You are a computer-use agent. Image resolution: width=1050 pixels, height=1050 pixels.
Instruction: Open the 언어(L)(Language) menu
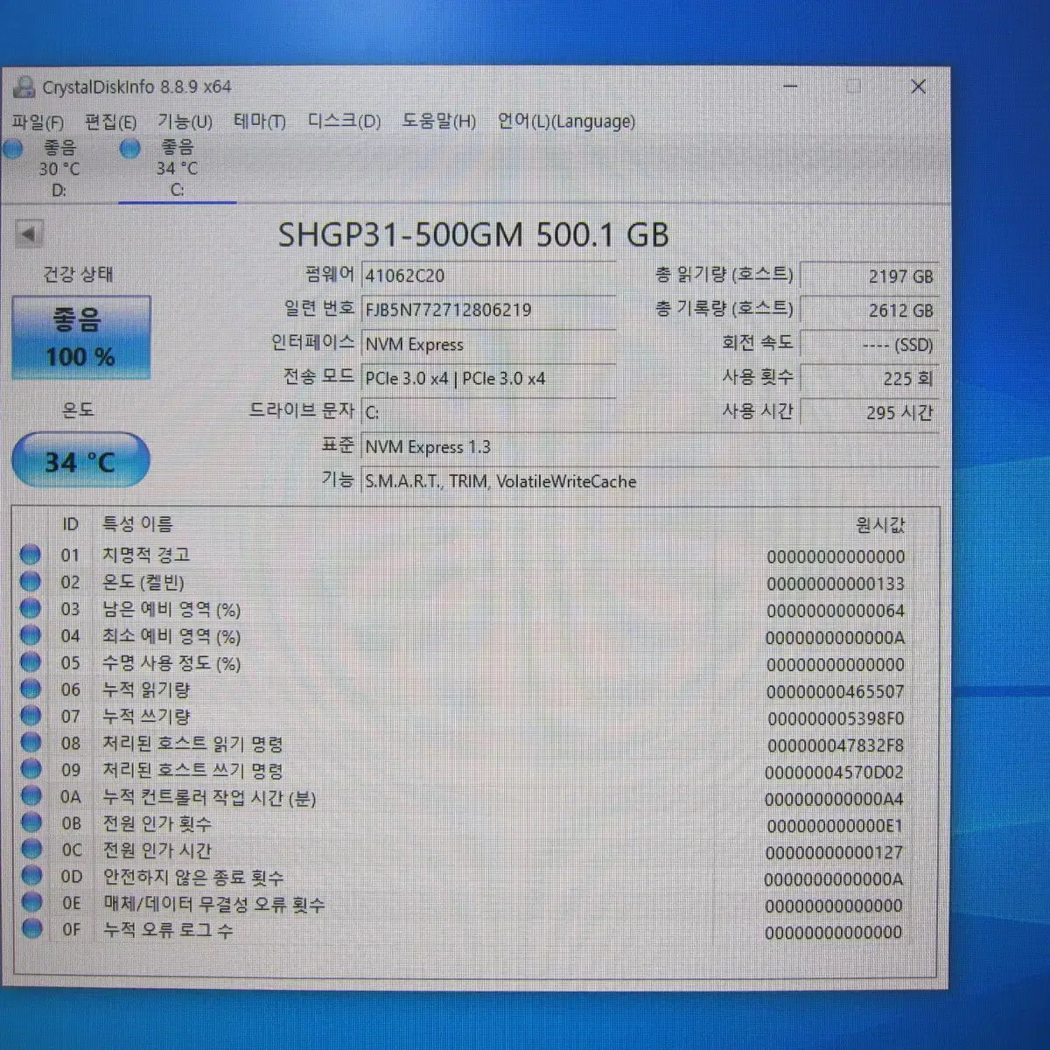pyautogui.click(x=566, y=121)
